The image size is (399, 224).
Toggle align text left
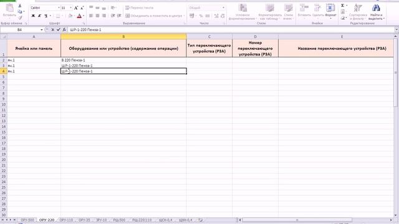click(x=91, y=16)
